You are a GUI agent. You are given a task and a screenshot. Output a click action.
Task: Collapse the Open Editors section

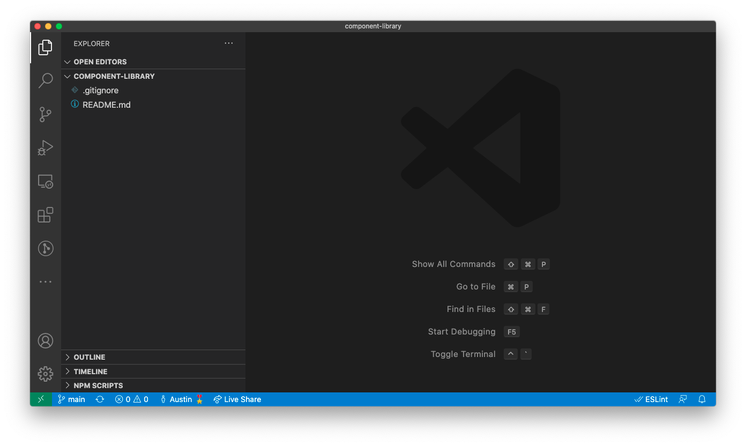click(154, 62)
